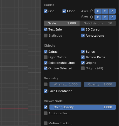The height and width of the screenshot is (126, 119).
Task: Disable the Grid checkbox
Action: tap(46, 11)
